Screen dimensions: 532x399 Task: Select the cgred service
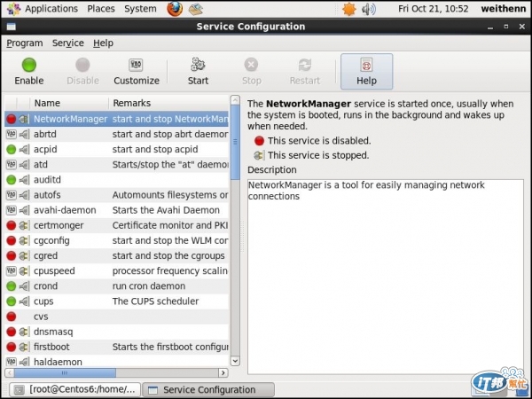(117, 256)
